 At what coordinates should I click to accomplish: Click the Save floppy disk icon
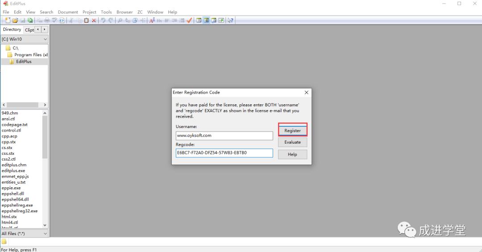coord(23,20)
